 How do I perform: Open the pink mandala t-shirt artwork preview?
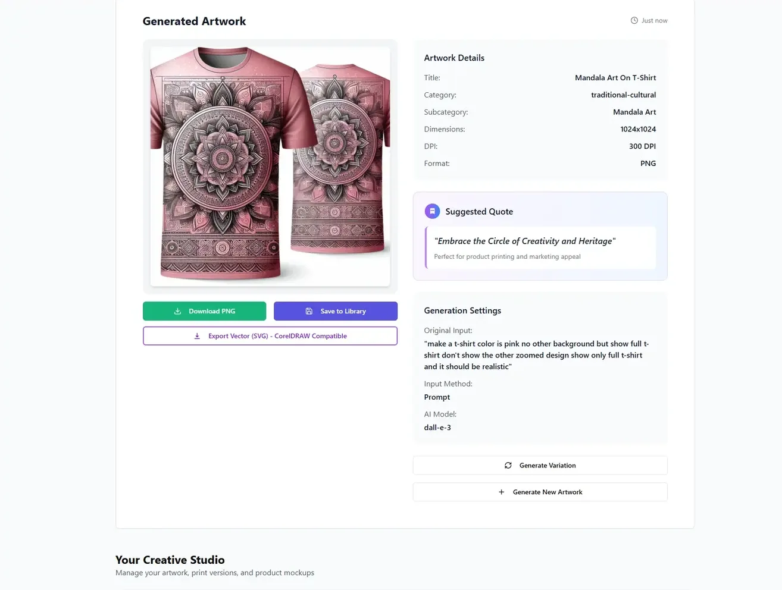270,167
